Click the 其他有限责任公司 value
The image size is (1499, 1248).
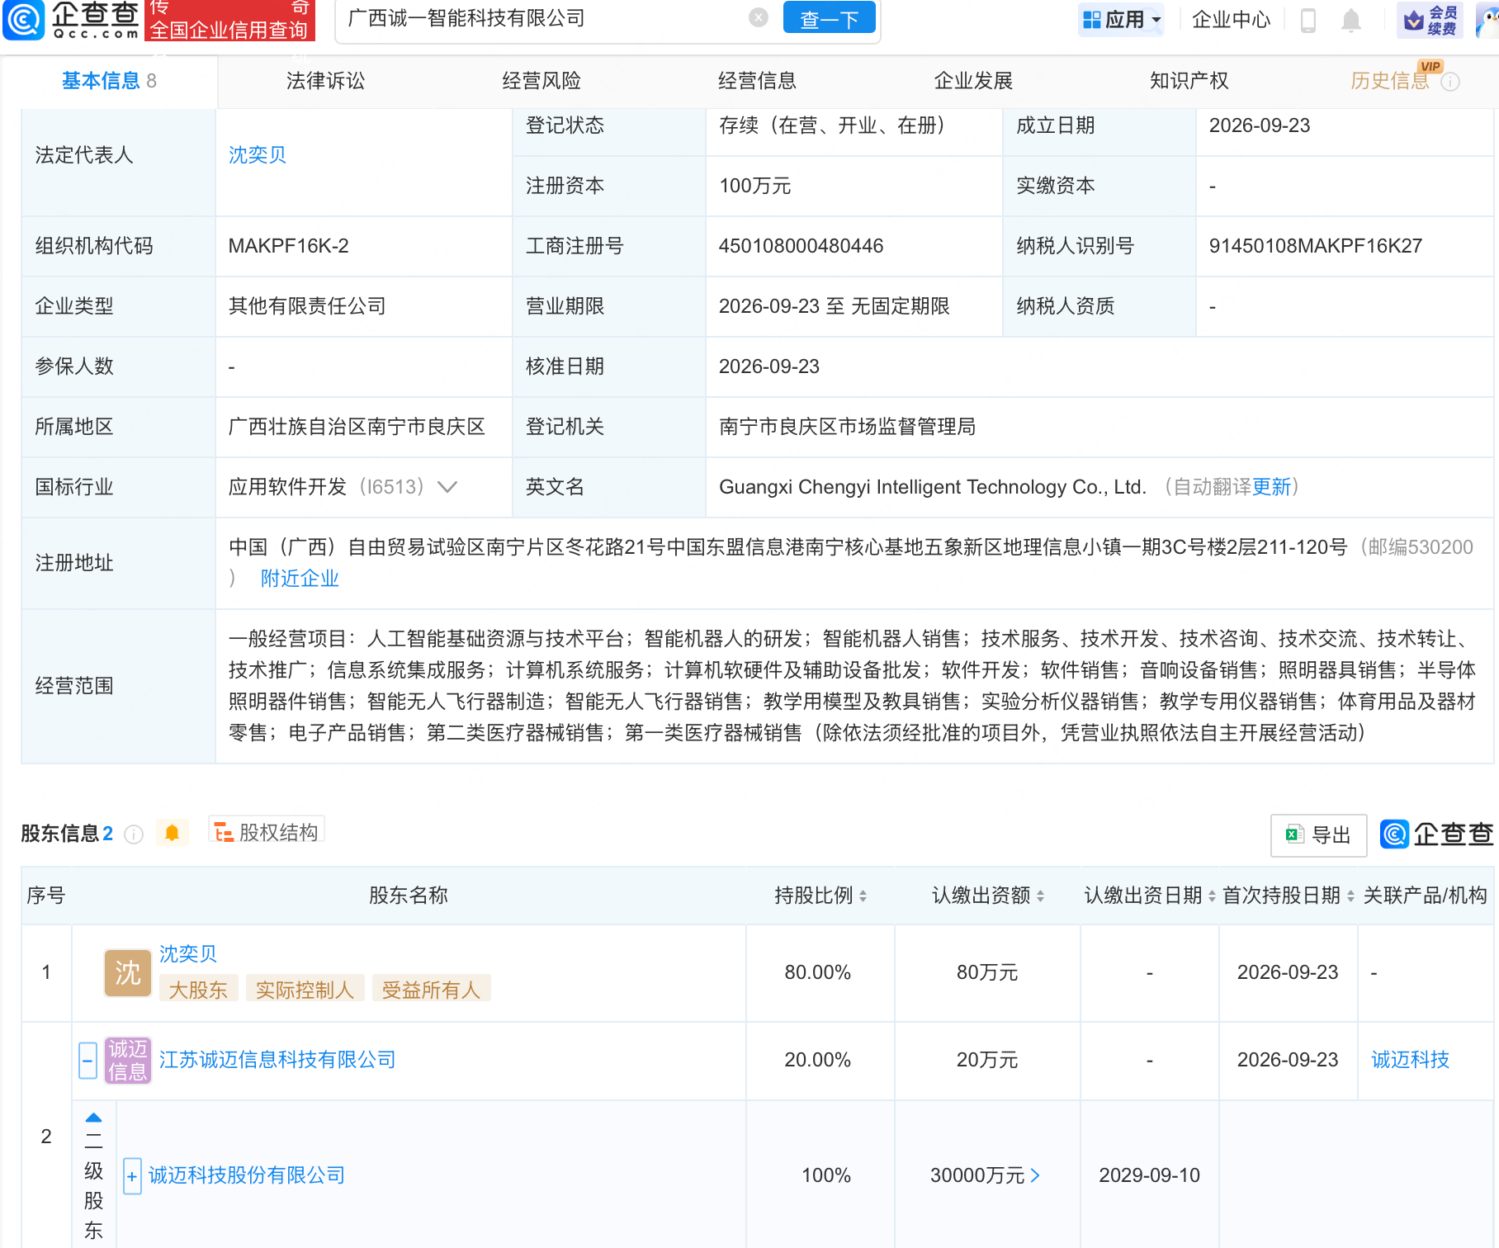[x=307, y=306]
